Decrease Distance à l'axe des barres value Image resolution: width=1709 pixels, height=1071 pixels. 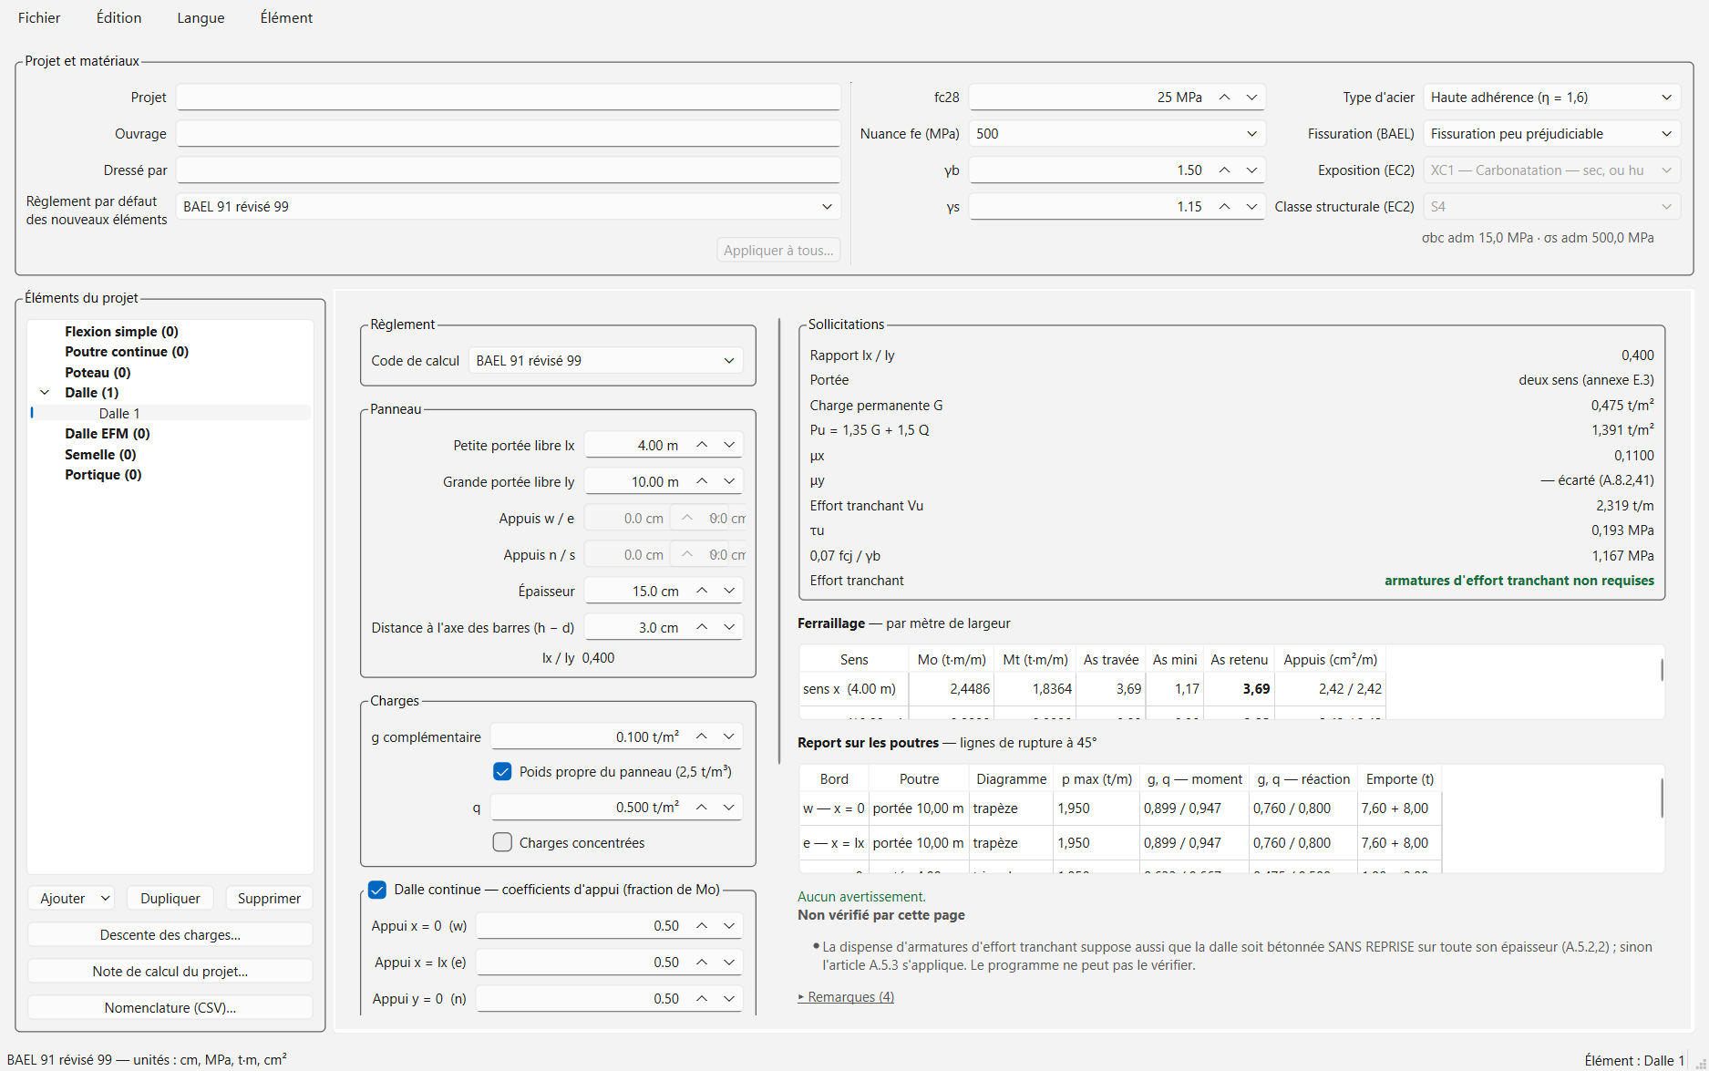[x=729, y=627]
